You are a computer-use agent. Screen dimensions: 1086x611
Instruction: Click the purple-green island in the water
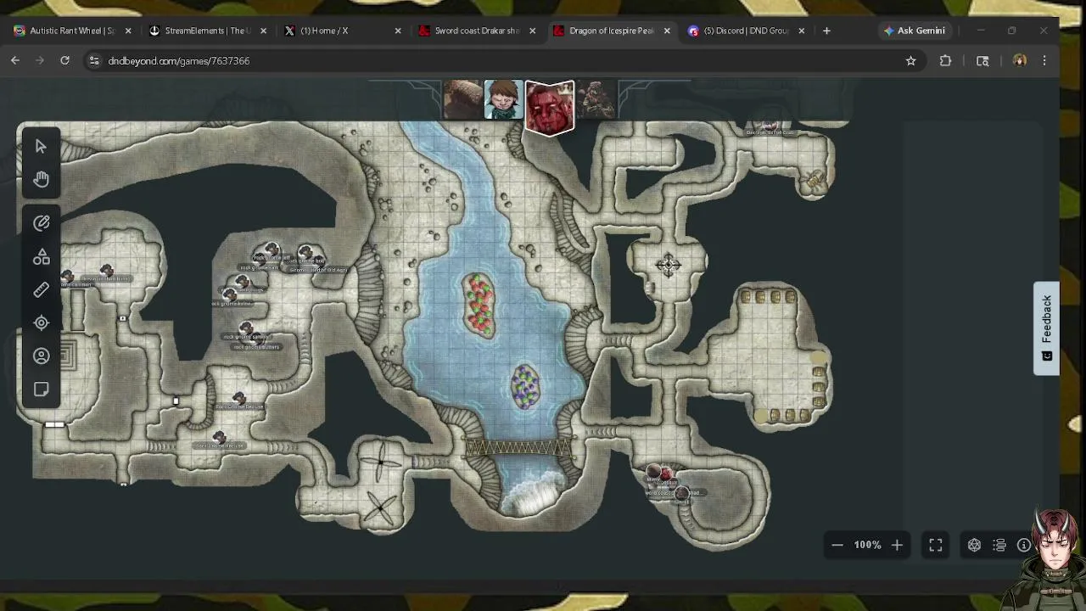525,386
